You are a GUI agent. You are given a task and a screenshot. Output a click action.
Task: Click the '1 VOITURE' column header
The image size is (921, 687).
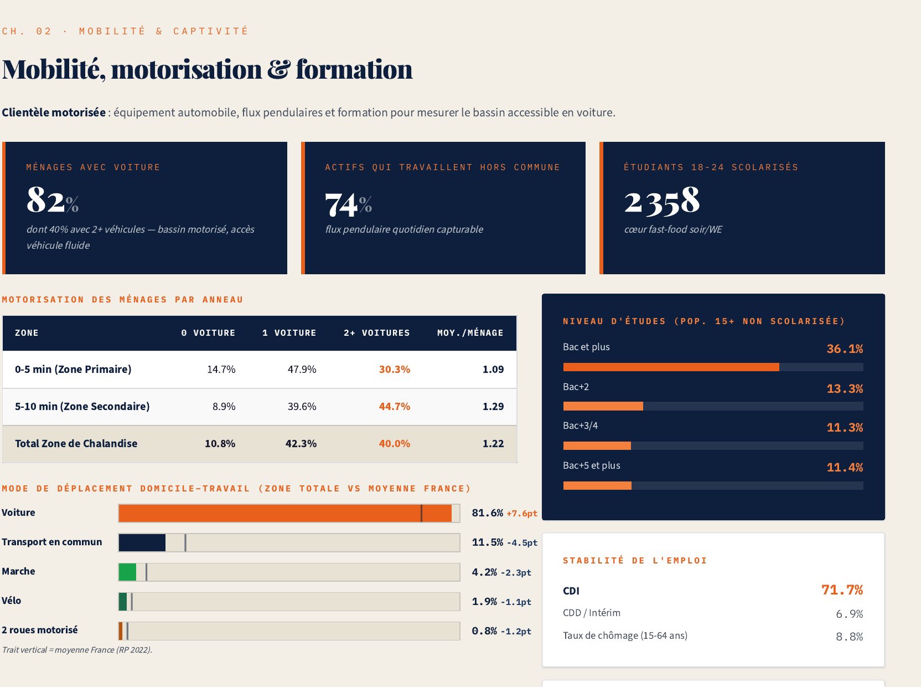(289, 333)
